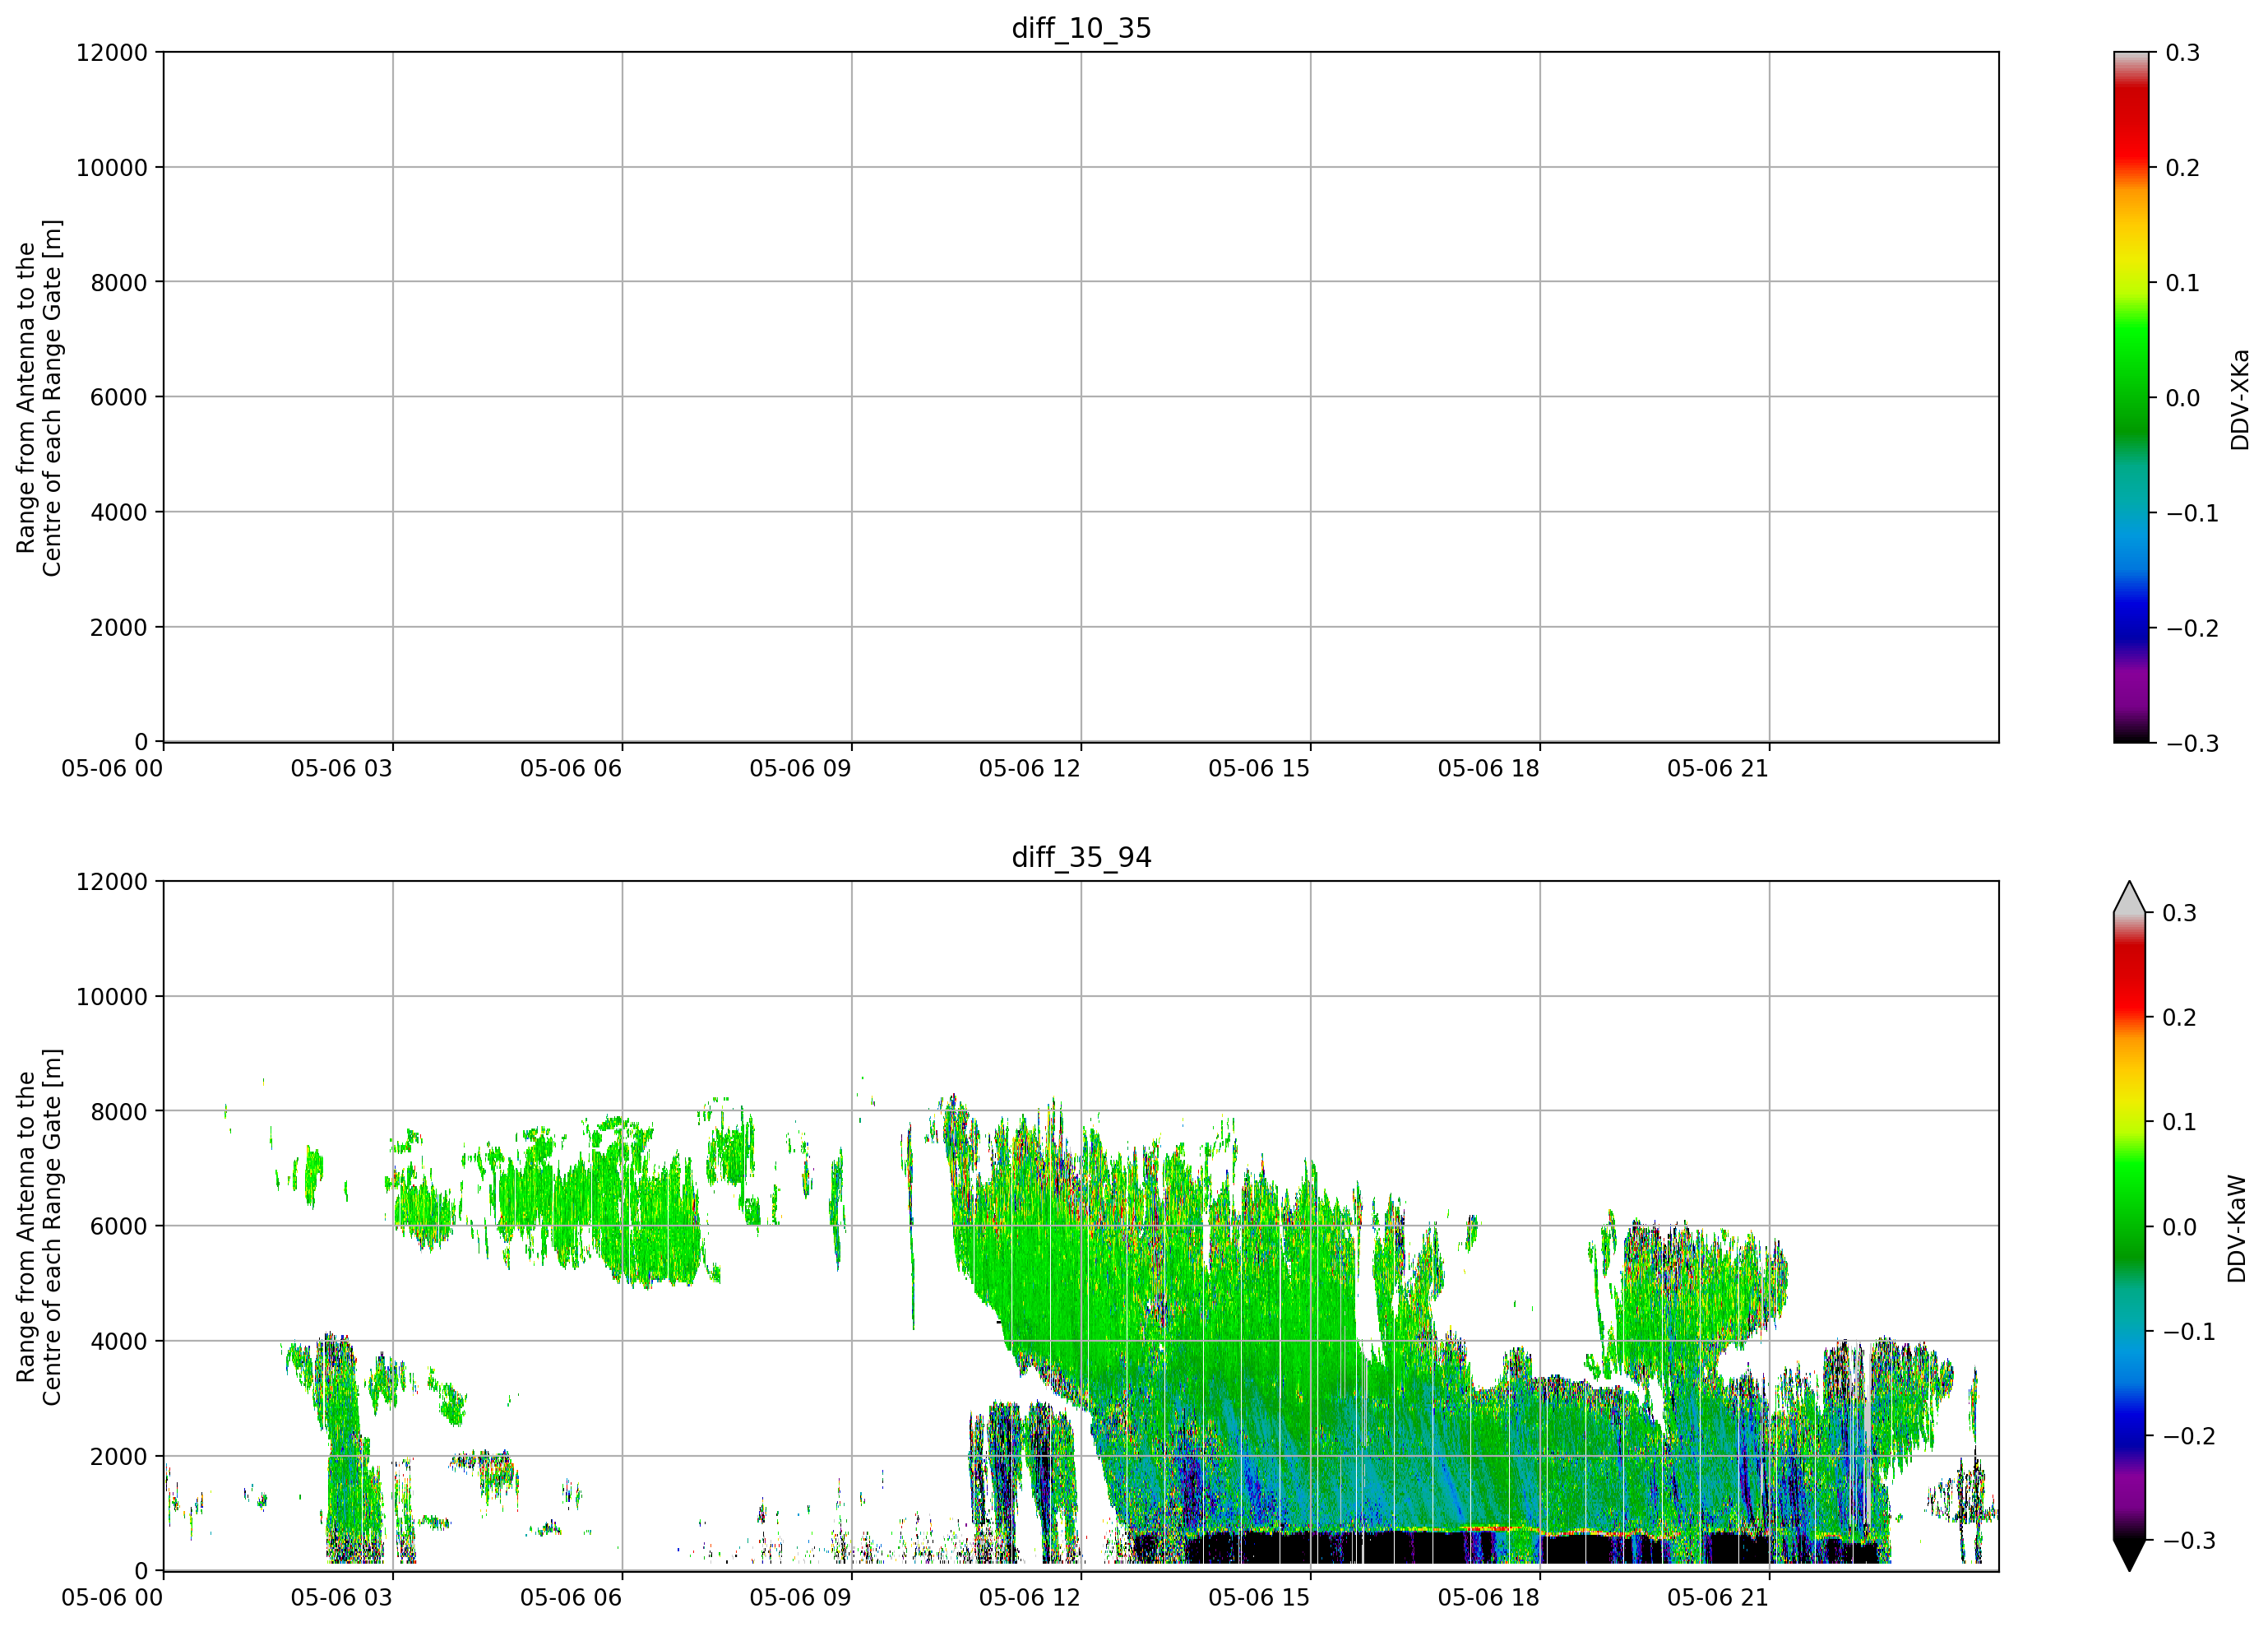Click the black data band near ground at 05-06 15
2268x1627 pixels.
coord(1310,1547)
